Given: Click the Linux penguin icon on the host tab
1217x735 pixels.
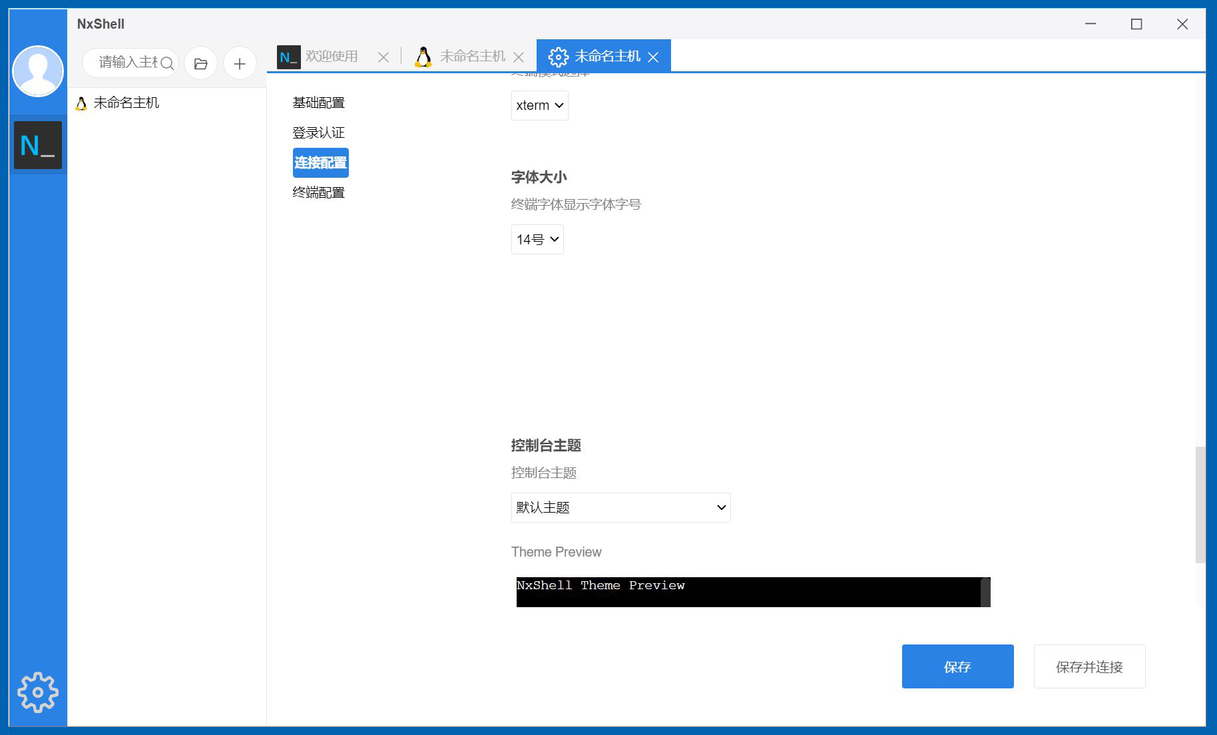Looking at the screenshot, I should point(423,56).
